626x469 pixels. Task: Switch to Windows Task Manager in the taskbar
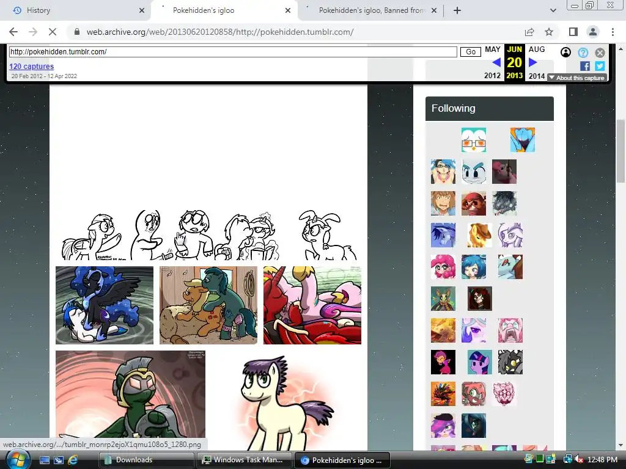[x=245, y=460]
